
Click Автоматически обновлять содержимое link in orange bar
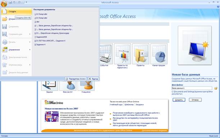click(x=103, y=130)
